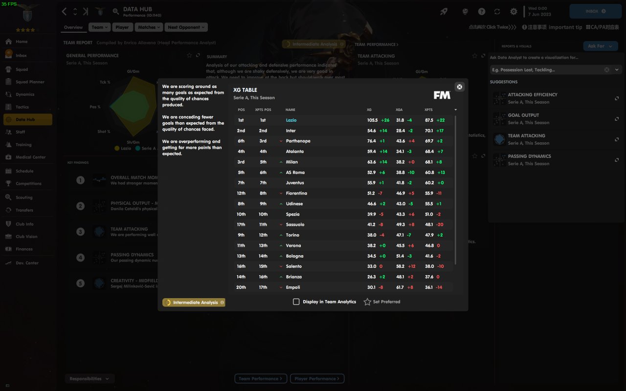Expand the Passing Dynamics suggestion
Image resolution: width=626 pixels, height=391 pixels.
click(x=617, y=160)
